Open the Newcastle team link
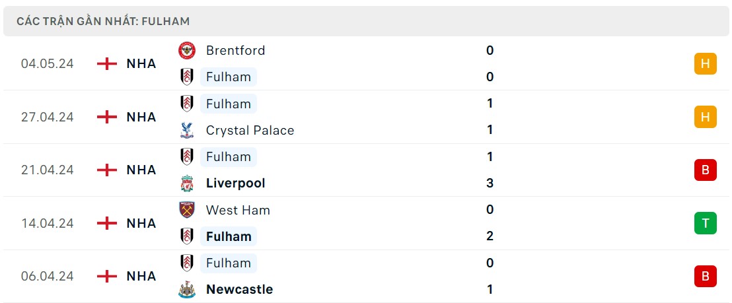 click(239, 290)
